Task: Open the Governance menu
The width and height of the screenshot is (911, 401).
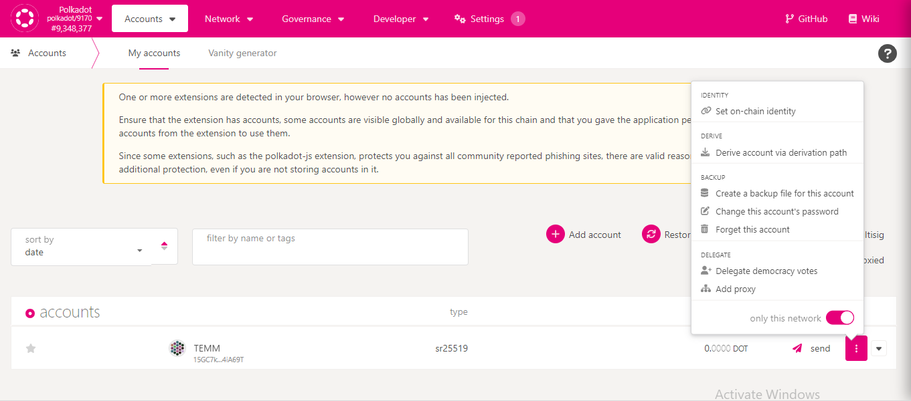Action: [x=313, y=19]
